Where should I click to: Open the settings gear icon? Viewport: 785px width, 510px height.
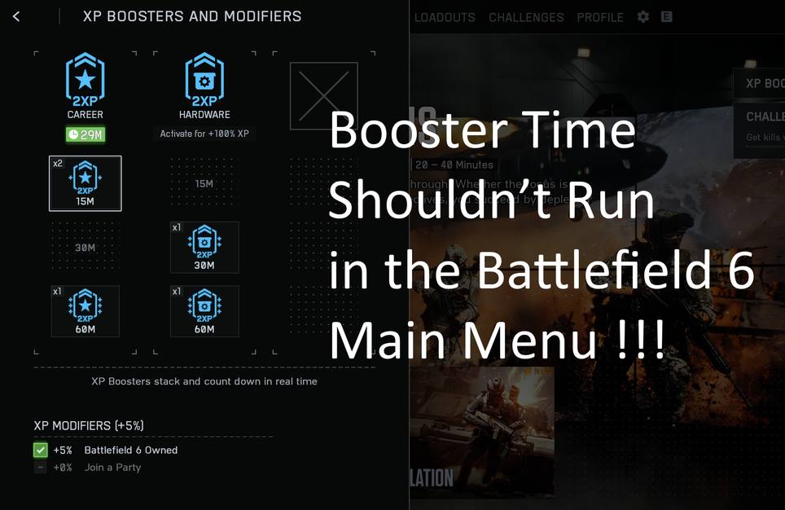tap(643, 17)
